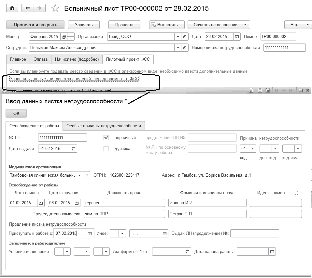
Task: Open the Сотрудник record card icon
Action: point(185,48)
